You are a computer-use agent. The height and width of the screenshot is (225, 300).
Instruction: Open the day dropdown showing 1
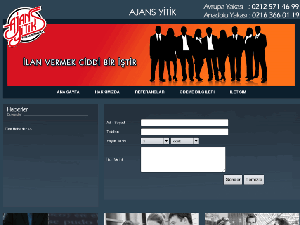coord(155,141)
